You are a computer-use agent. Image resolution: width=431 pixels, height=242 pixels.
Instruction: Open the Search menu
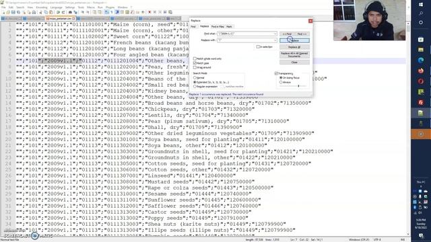click(20, 7)
